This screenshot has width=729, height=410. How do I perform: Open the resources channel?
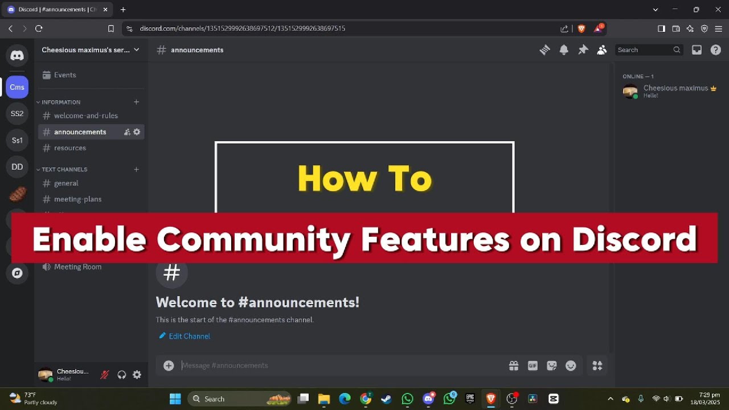click(91, 148)
